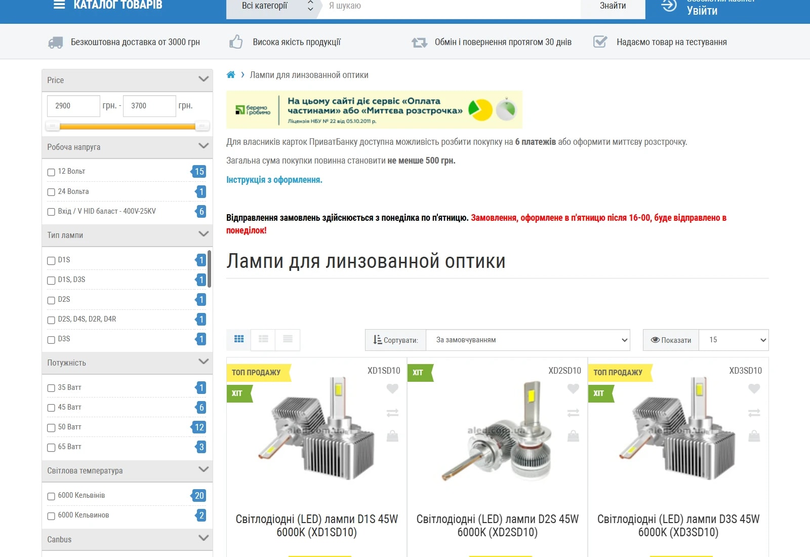Add XD3SD10 lamp to wishlist
The height and width of the screenshot is (557, 810).
click(754, 389)
